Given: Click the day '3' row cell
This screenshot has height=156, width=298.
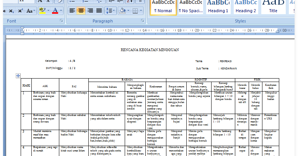Looking at the screenshot, I should click(26, 138).
